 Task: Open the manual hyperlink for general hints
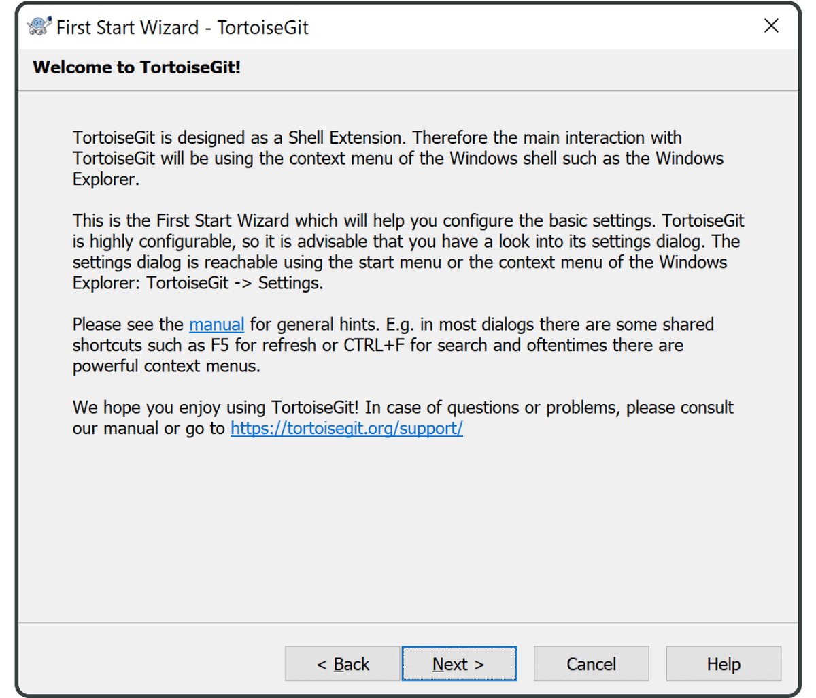[x=216, y=325]
